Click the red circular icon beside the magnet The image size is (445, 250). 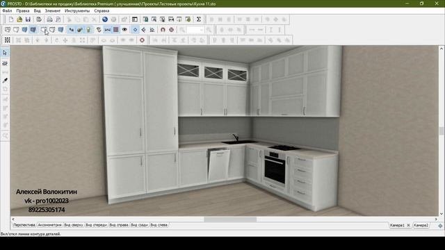point(172,29)
